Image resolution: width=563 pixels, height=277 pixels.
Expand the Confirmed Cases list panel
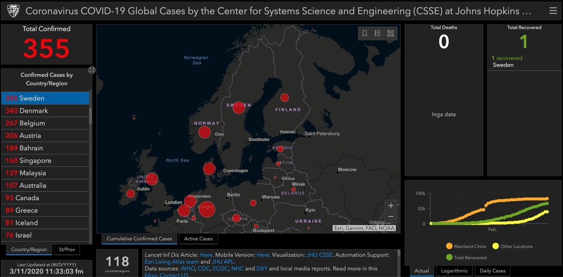tap(91, 70)
